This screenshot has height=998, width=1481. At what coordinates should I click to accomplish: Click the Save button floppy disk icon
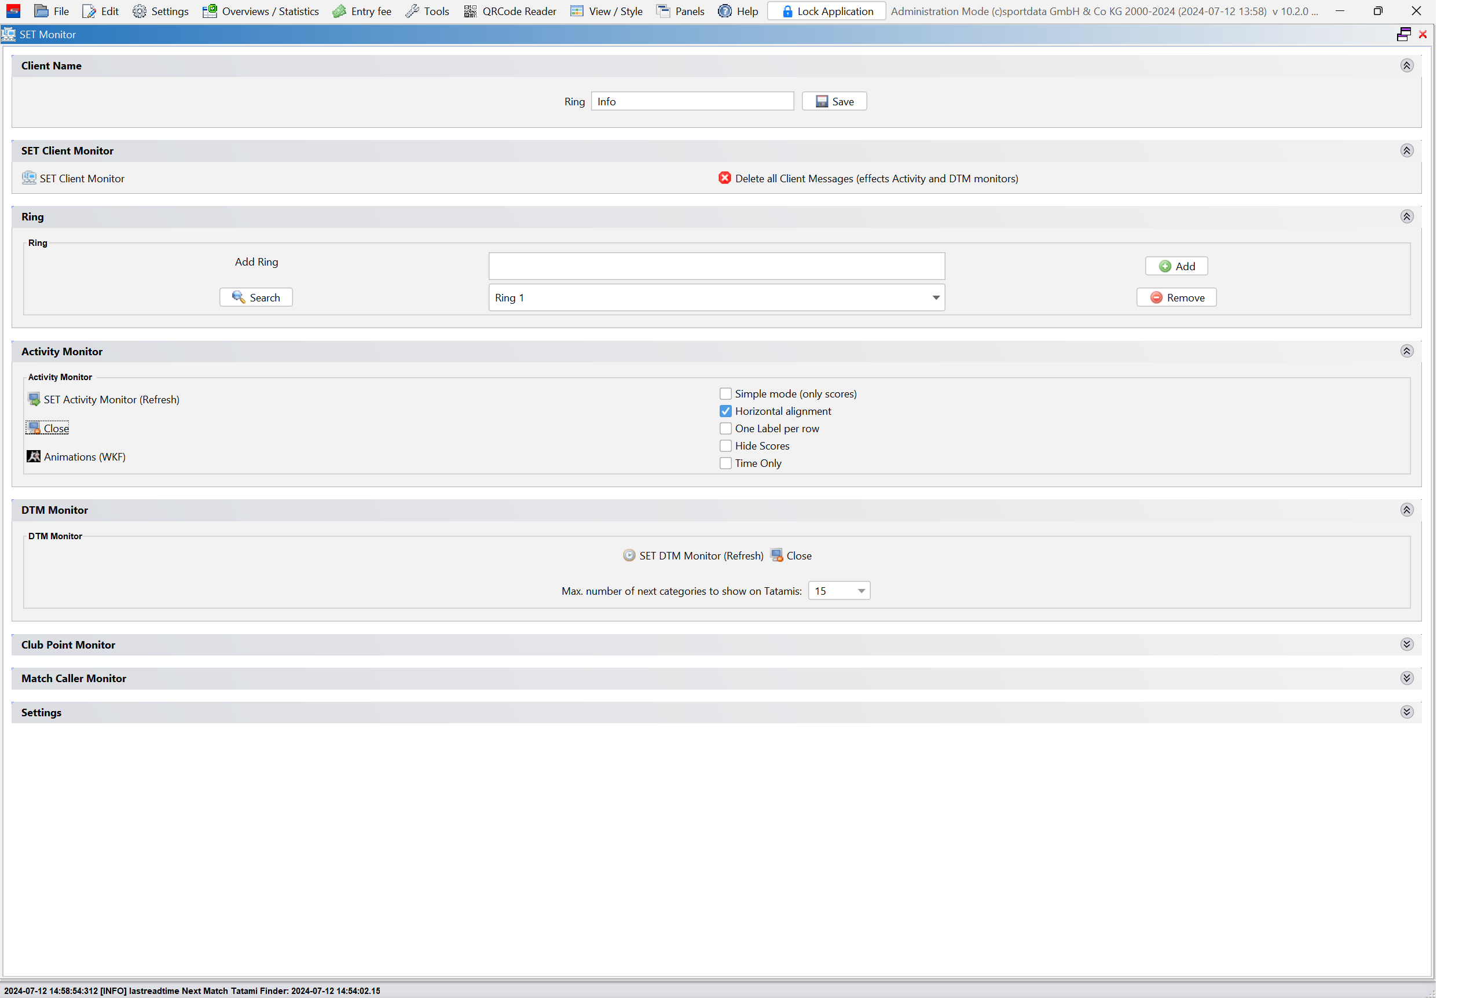coord(822,101)
